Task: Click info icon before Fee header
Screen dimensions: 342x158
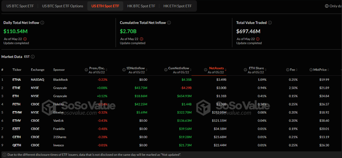Action: click(x=288, y=70)
